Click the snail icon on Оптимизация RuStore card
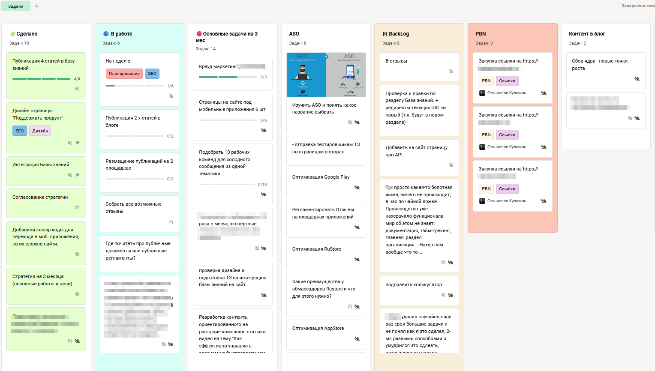 [x=357, y=260]
